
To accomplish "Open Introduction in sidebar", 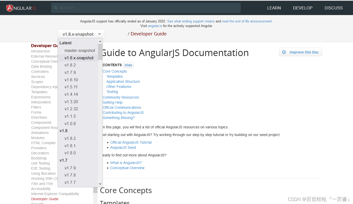I will tap(41, 51).
